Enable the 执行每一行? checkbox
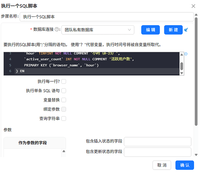This screenshot has height=175, width=200. (x=64, y=82)
